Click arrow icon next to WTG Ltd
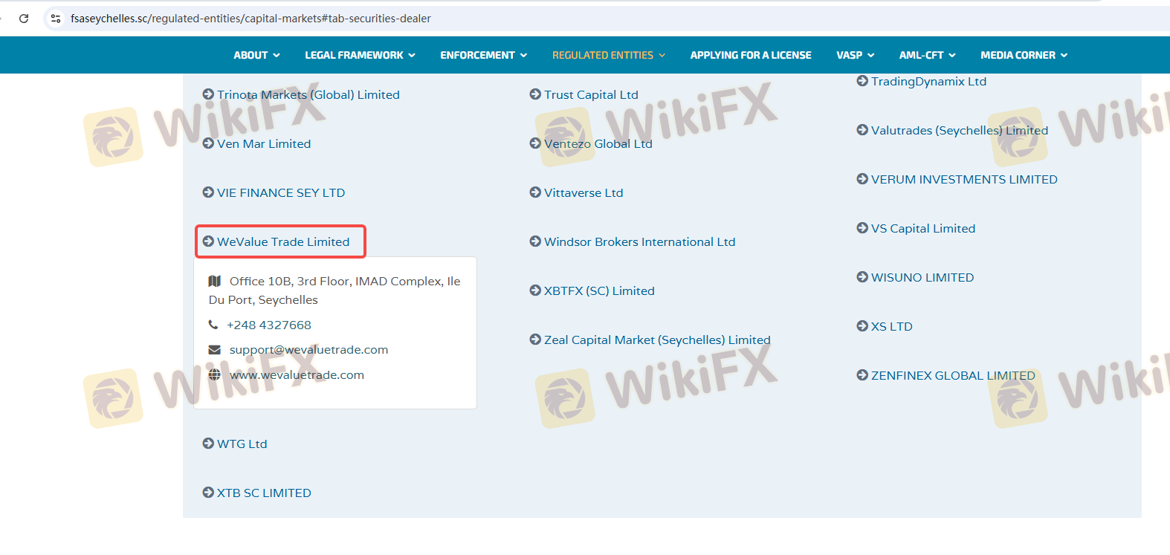 coord(208,444)
